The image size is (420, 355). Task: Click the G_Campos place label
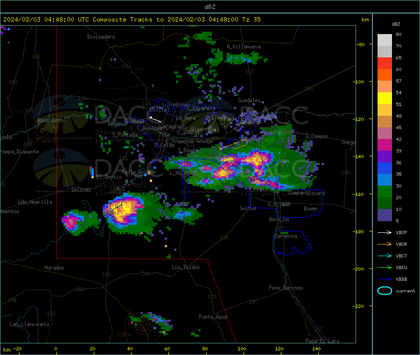317,136
